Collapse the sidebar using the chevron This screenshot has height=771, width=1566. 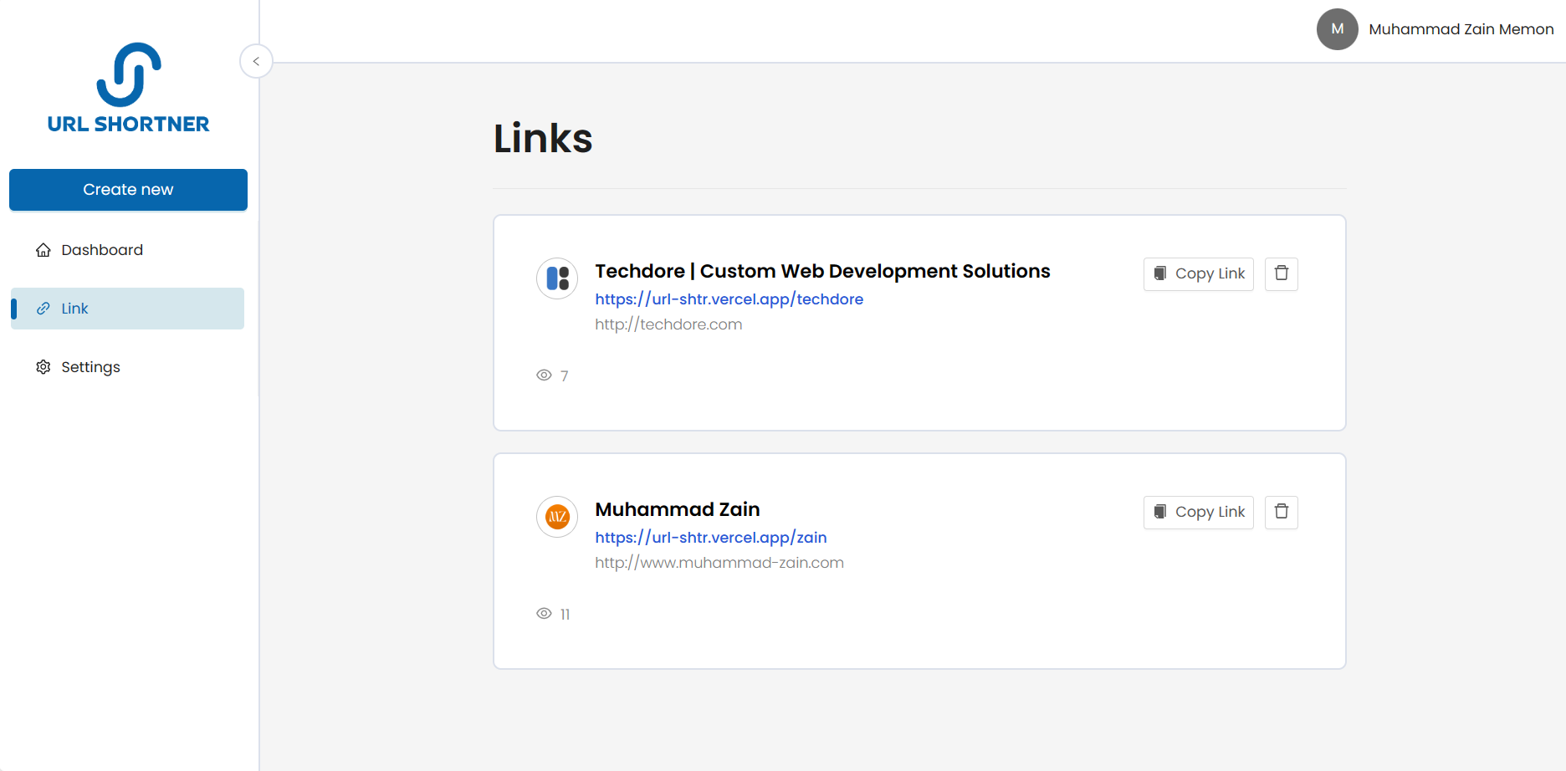pos(256,61)
